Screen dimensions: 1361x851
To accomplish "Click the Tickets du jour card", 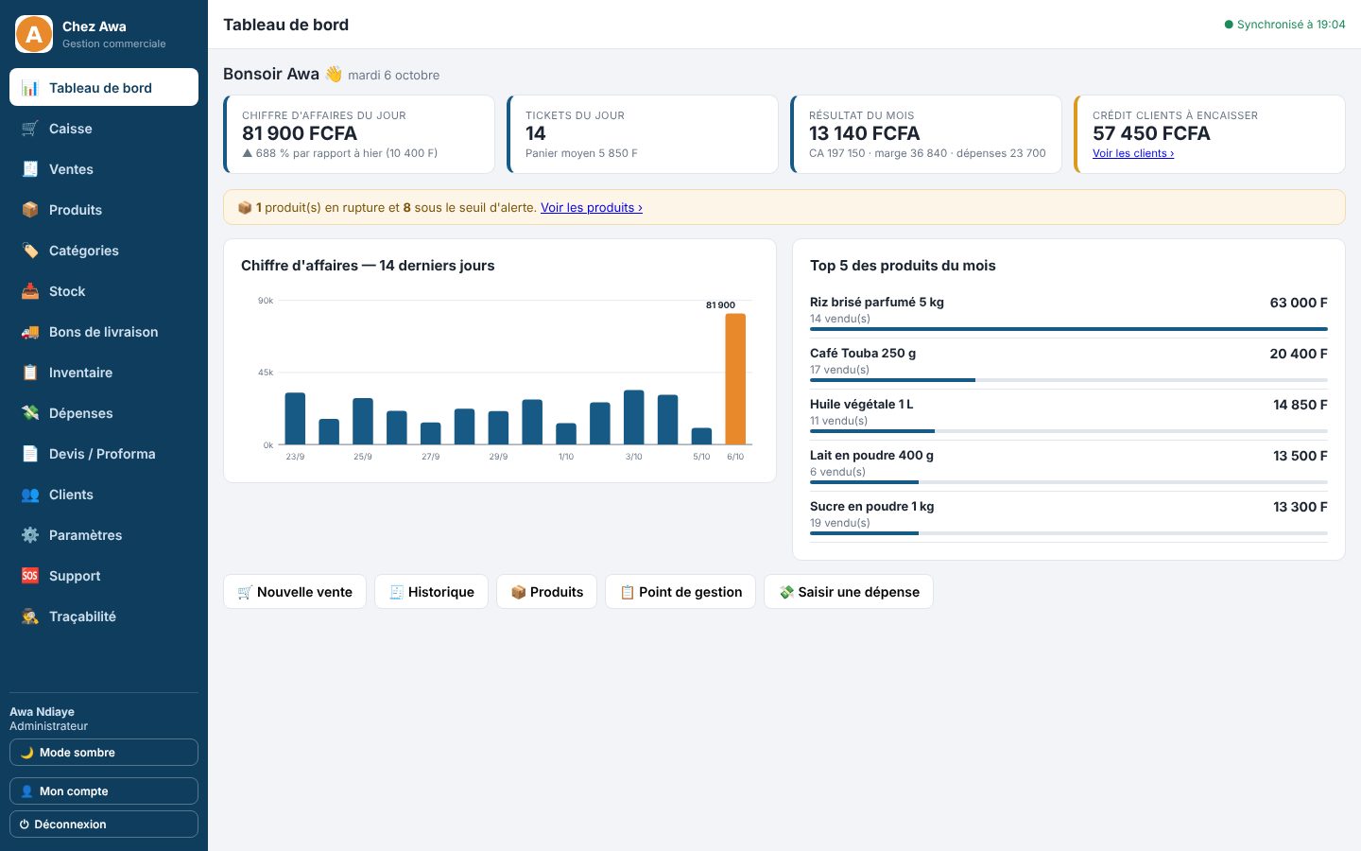I will click(x=643, y=134).
